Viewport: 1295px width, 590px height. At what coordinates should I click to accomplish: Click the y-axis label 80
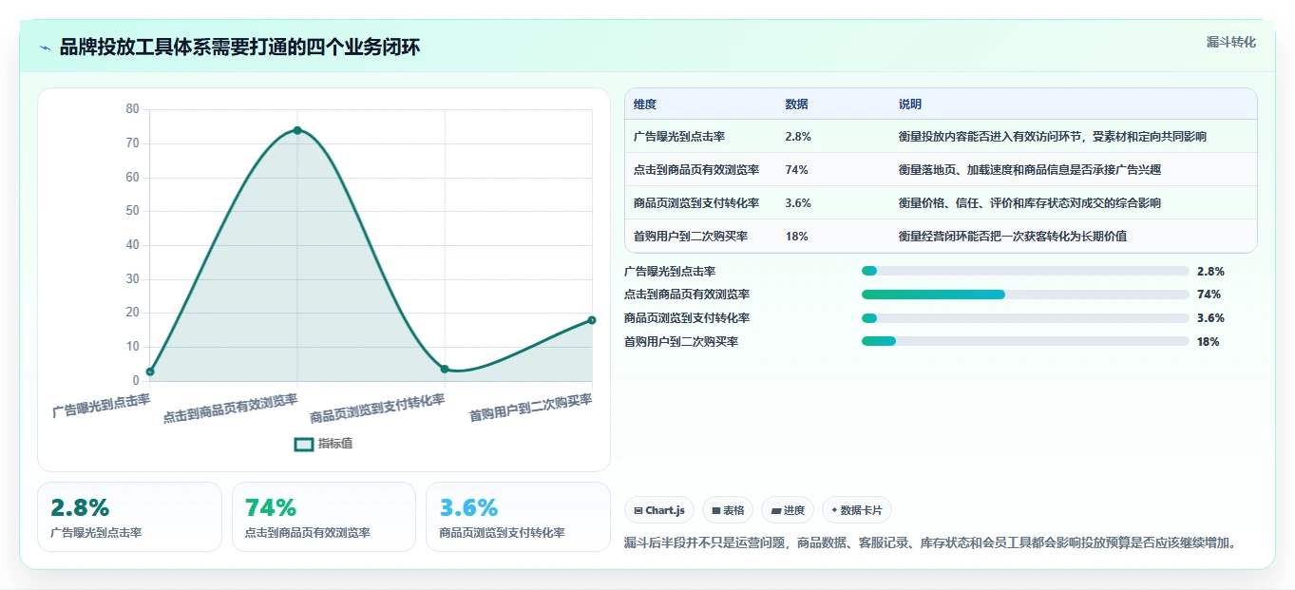click(132, 109)
